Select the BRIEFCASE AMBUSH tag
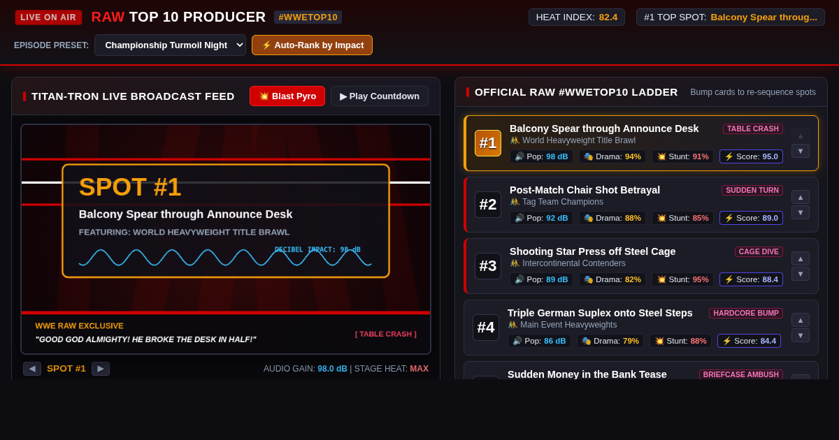Viewport: 839px width, 440px height. coord(741,374)
